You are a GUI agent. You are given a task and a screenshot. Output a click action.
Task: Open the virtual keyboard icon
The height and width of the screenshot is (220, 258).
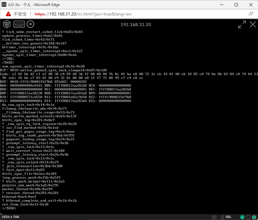(19, 24)
